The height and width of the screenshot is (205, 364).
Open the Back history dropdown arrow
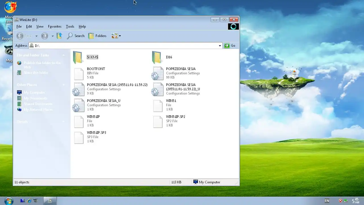point(36,36)
